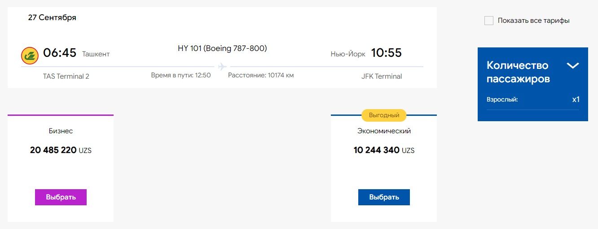Click the Показать все тарифы label text
The width and height of the screenshot is (598, 229).
pyautogui.click(x=533, y=21)
